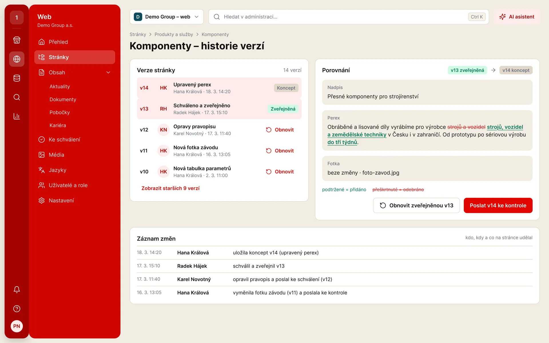Open Jazyky in the sidebar

(x=75, y=170)
